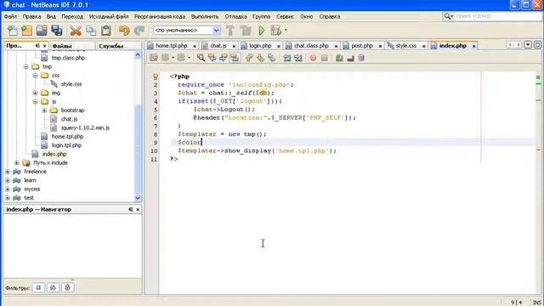Expand the Путь к include node

(x=17, y=162)
